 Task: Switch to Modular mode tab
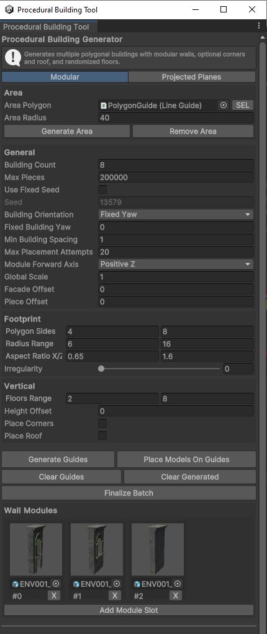[x=65, y=77]
